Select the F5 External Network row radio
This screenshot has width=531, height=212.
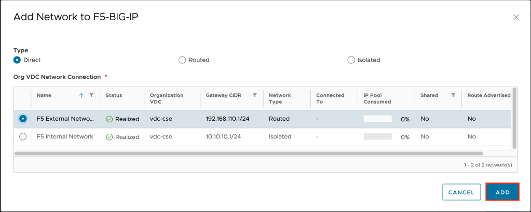point(23,119)
